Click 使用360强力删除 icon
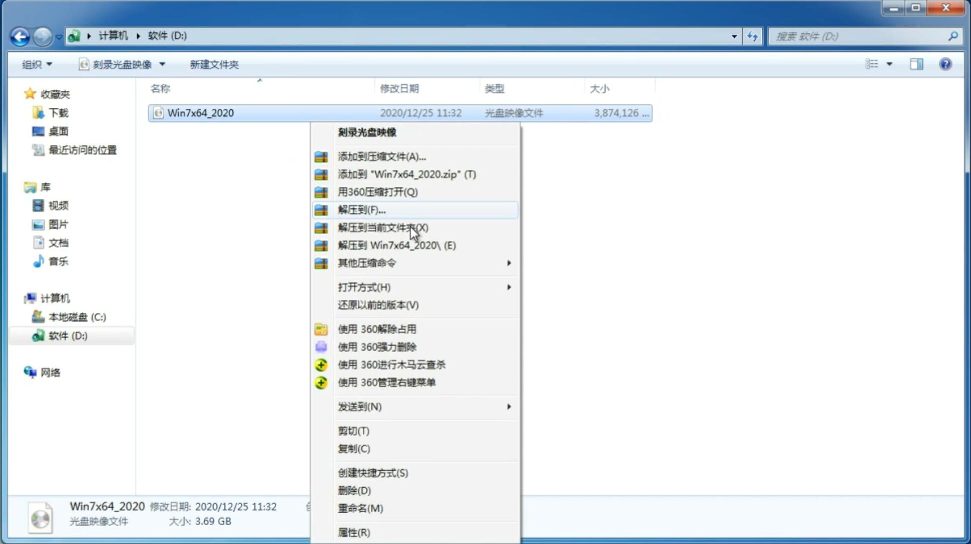This screenshot has width=971, height=544. [x=322, y=347]
